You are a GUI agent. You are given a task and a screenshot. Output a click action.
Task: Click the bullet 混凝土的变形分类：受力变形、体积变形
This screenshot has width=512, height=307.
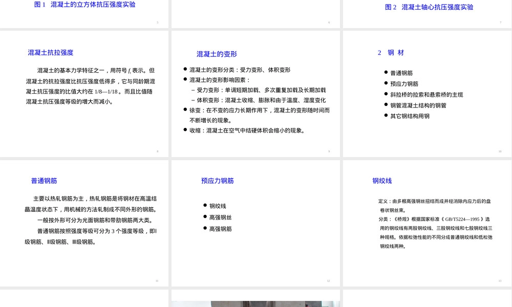point(240,70)
